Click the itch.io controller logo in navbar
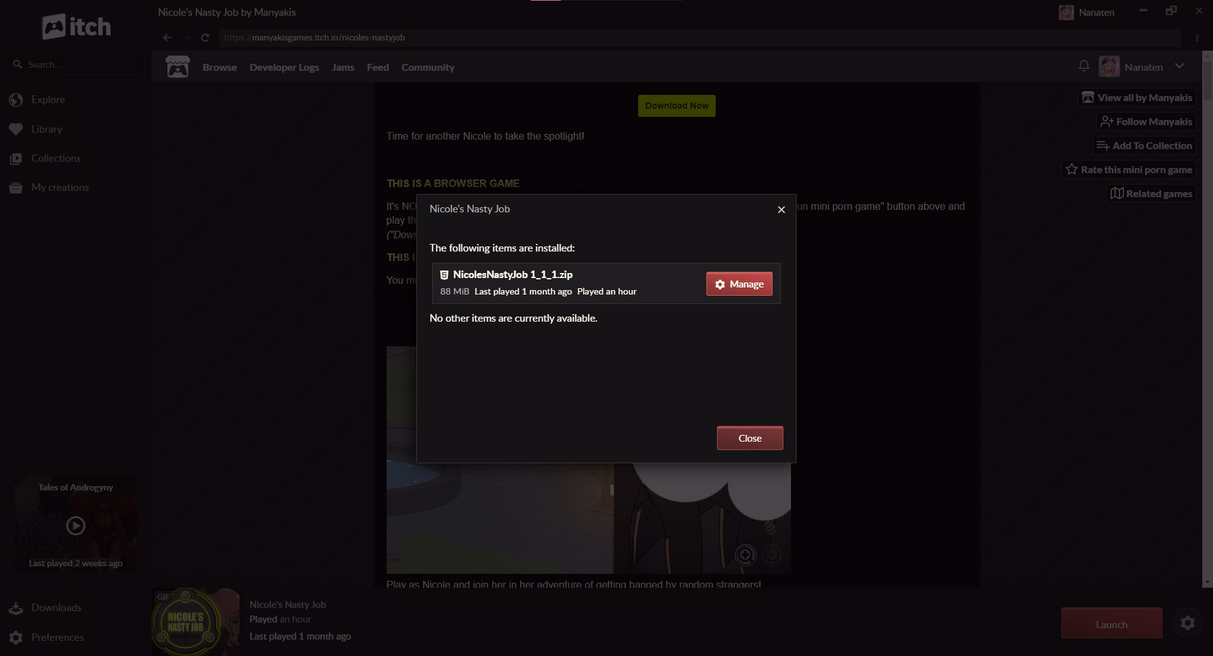The height and width of the screenshot is (656, 1213). pyautogui.click(x=178, y=66)
